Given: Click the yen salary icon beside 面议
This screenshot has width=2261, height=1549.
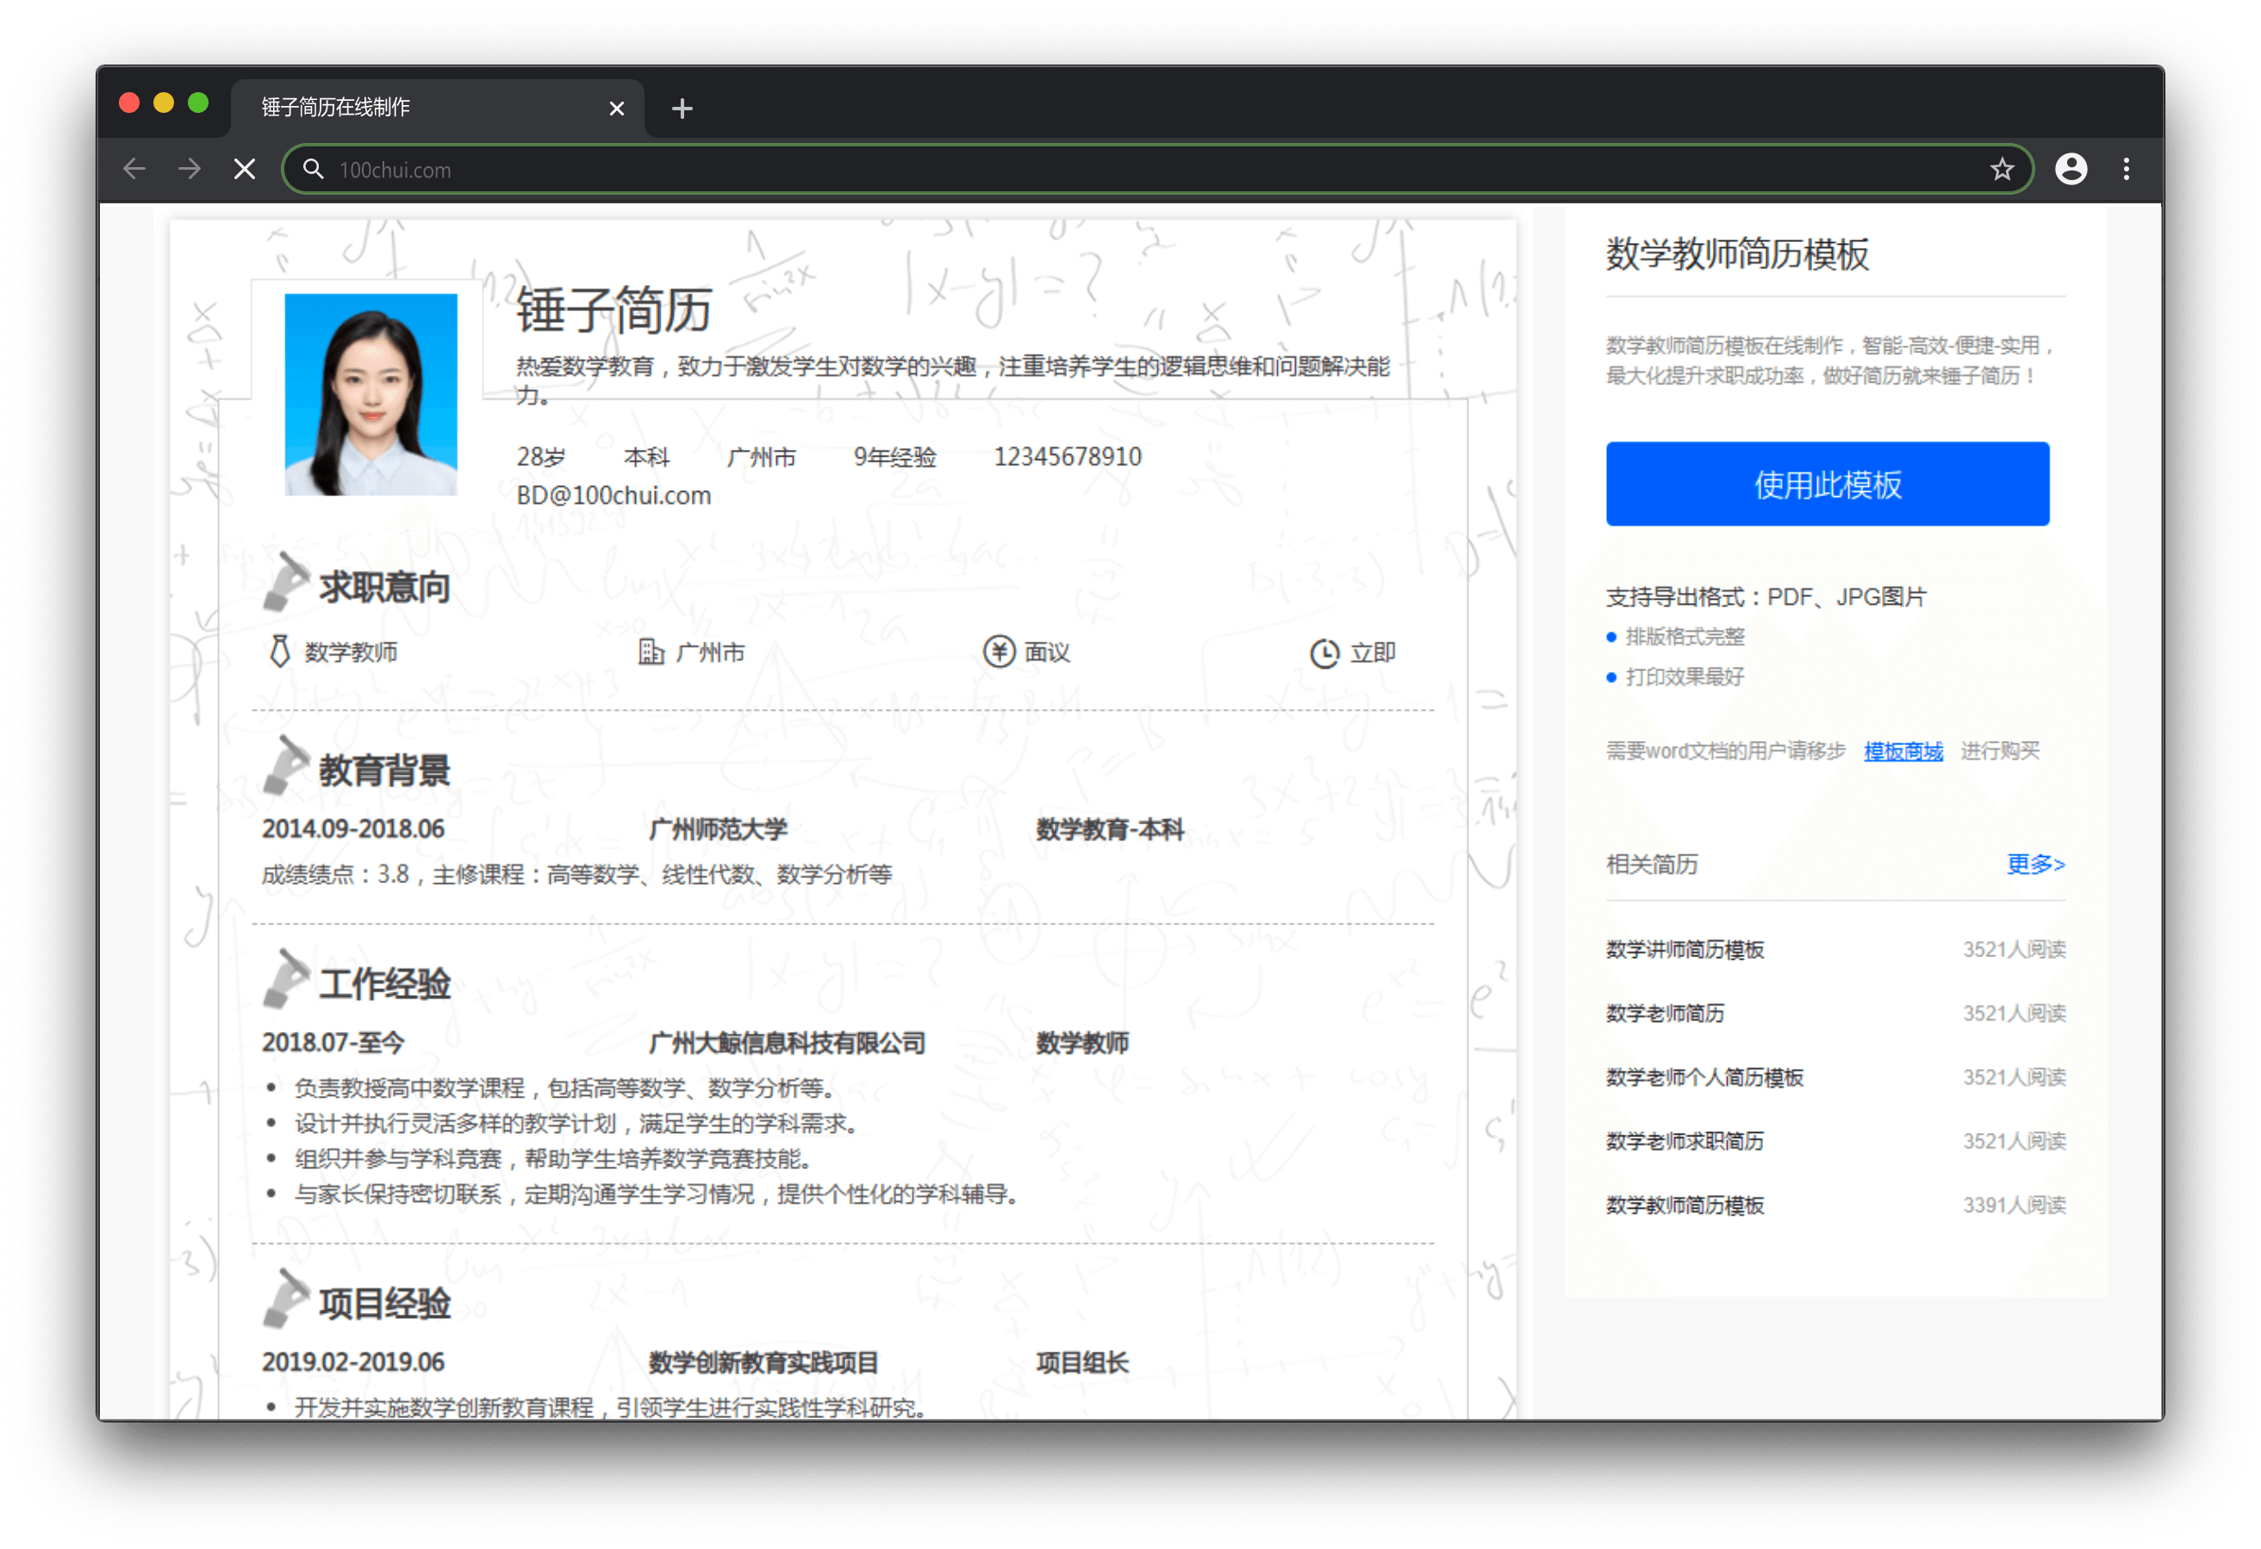Looking at the screenshot, I should (998, 651).
